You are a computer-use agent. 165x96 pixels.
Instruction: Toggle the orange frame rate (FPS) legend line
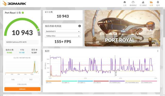click(x=53, y=82)
